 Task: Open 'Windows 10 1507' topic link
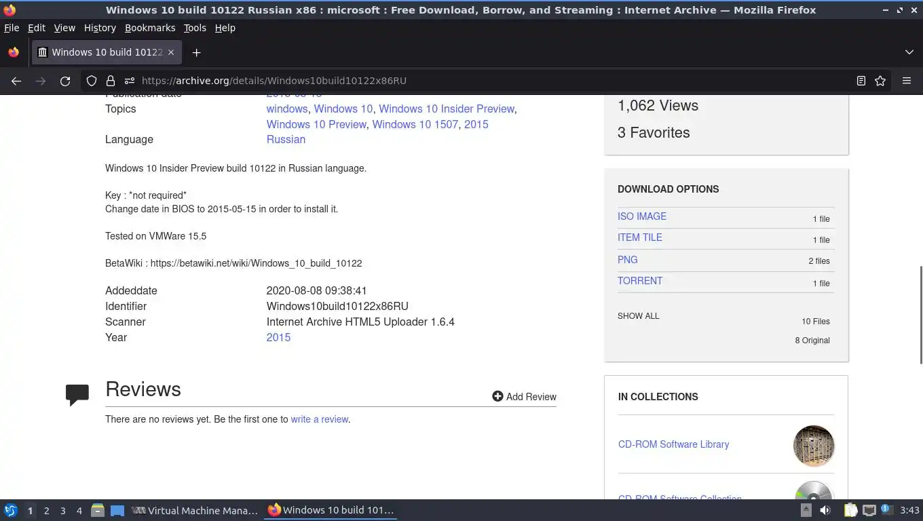(415, 124)
